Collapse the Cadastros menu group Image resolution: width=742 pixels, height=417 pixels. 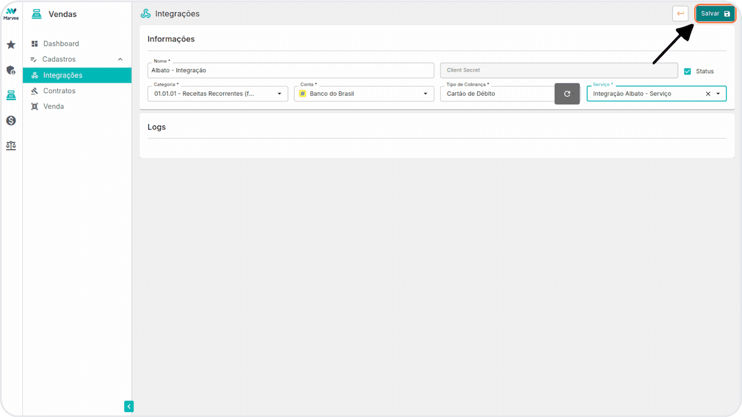coord(120,59)
